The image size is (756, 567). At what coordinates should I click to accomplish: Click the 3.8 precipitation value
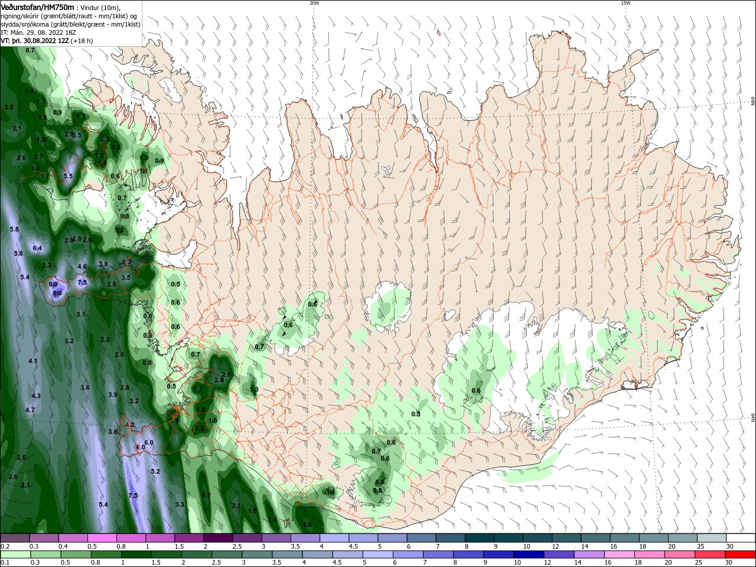point(103,264)
